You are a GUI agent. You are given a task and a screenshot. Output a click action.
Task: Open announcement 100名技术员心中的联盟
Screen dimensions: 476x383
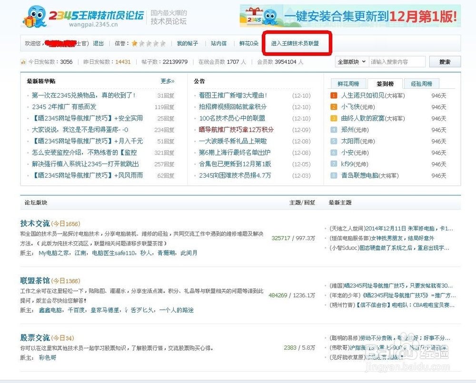pos(232,118)
